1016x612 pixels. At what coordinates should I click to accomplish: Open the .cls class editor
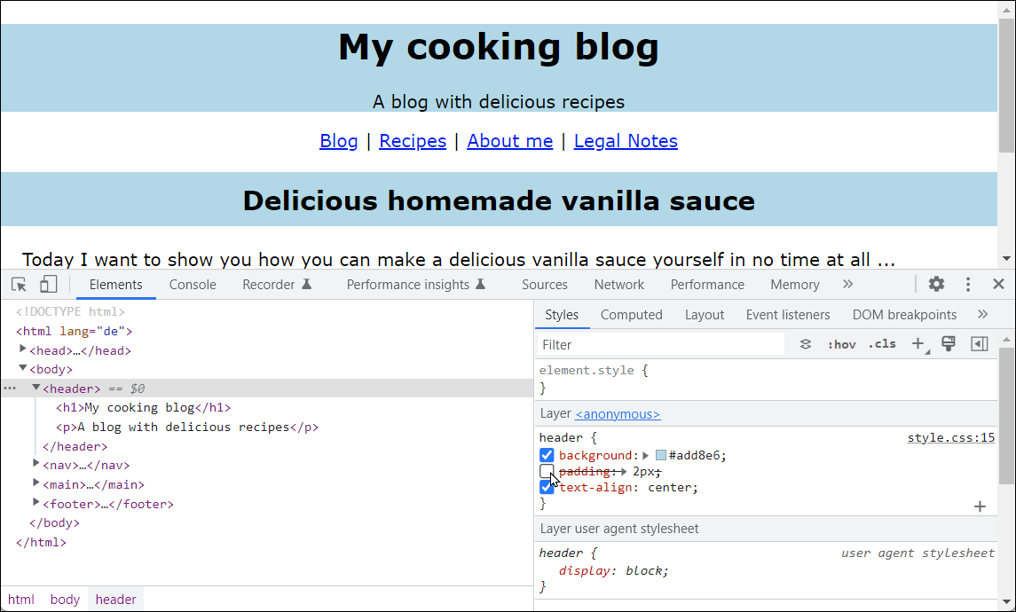881,344
